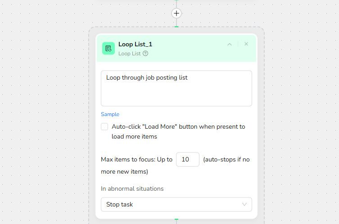Focus the Max items number field
This screenshot has width=339, height=224.
(187, 160)
